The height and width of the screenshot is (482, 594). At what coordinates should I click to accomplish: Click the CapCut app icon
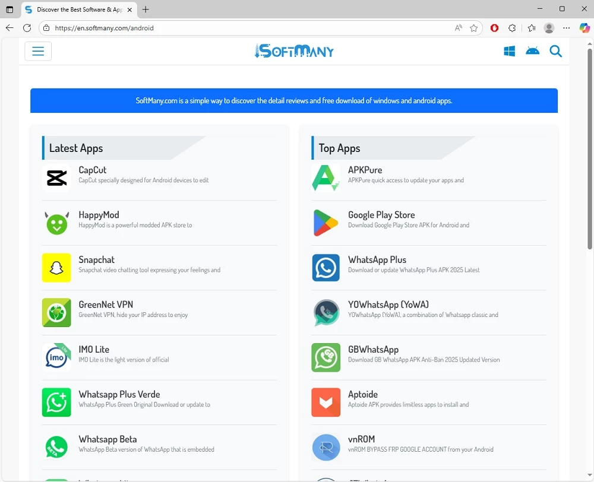[x=56, y=177]
